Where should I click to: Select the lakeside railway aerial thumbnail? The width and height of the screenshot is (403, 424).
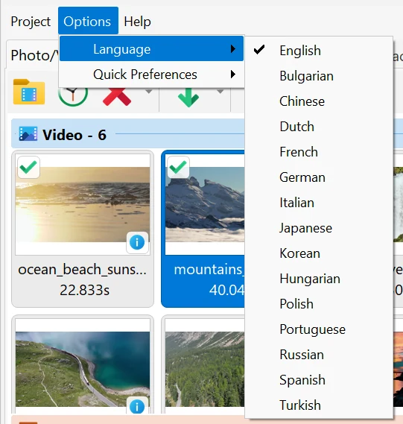pos(83,369)
